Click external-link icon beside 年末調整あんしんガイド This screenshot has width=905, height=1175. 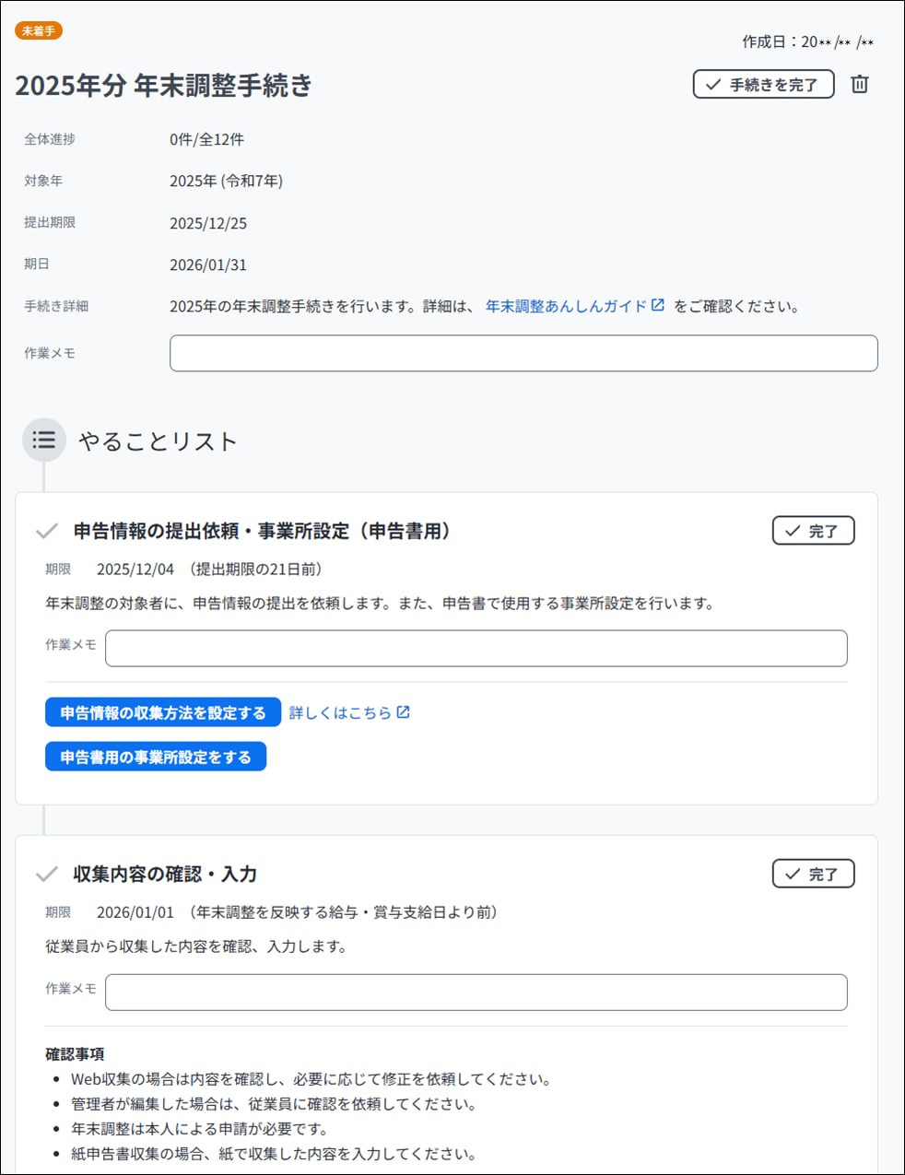[658, 305]
